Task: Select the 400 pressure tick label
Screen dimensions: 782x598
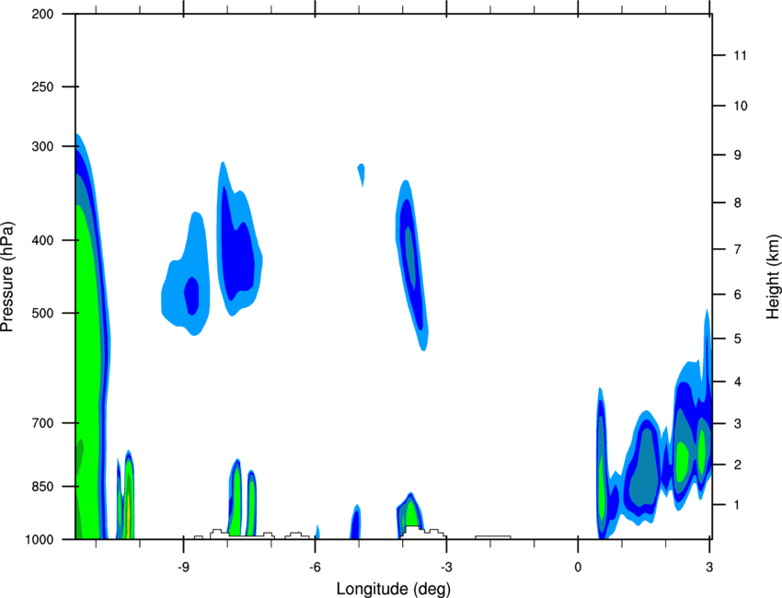Action: (42, 240)
